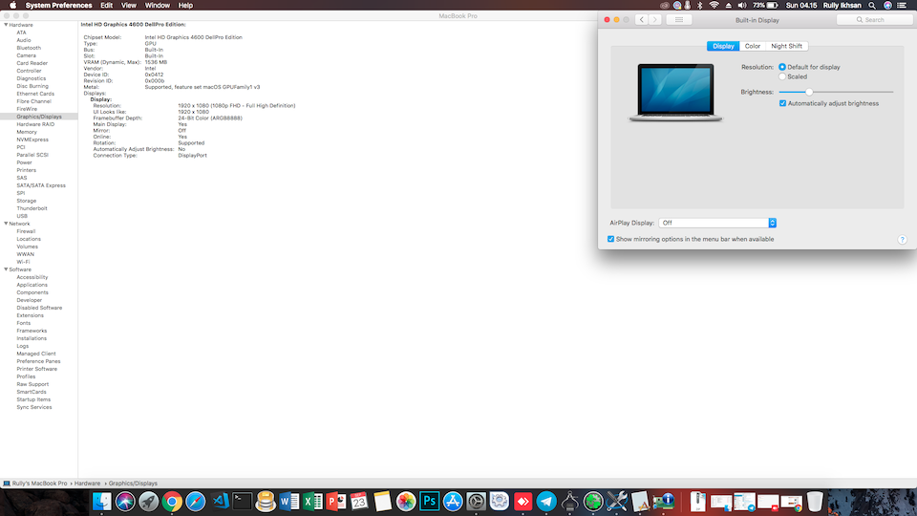Screen dimensions: 917x516
Task: Toggle Show mirroring options checkbox
Action: [x=610, y=239]
